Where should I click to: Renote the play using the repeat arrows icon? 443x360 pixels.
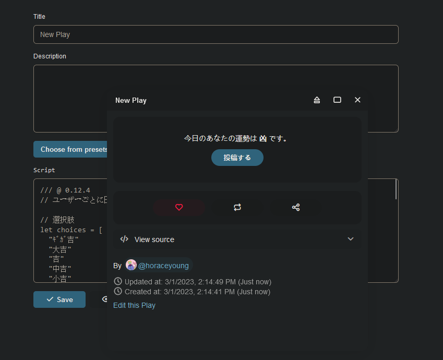237,207
